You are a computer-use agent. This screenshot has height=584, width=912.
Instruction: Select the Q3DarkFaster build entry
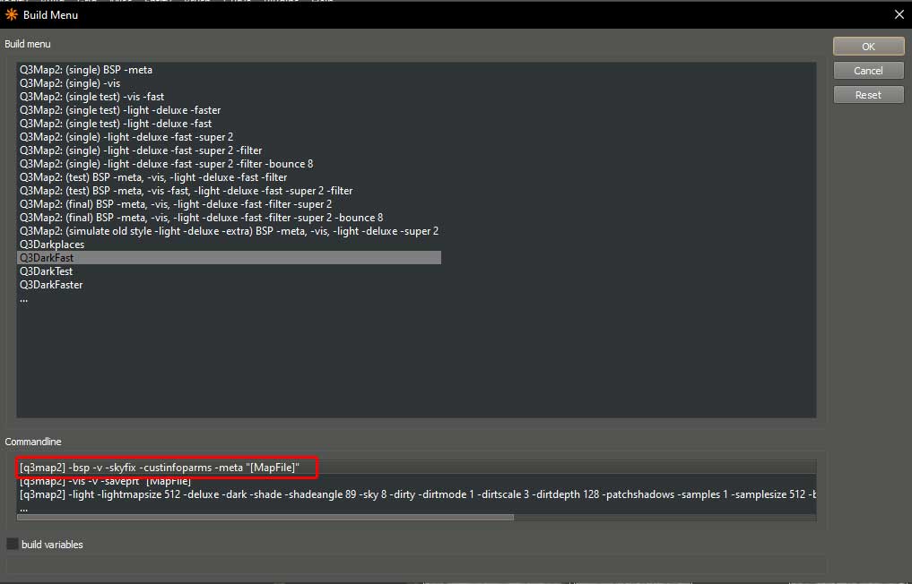(51, 284)
